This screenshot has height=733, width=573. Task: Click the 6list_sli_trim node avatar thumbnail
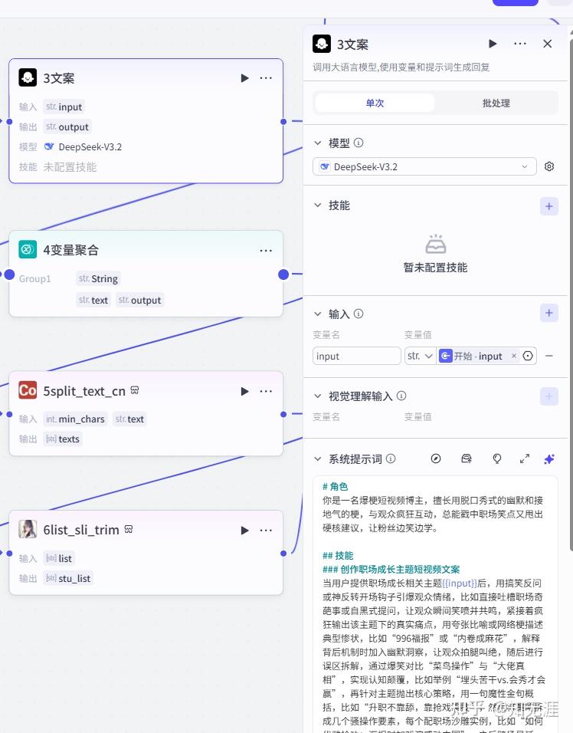[x=28, y=529]
